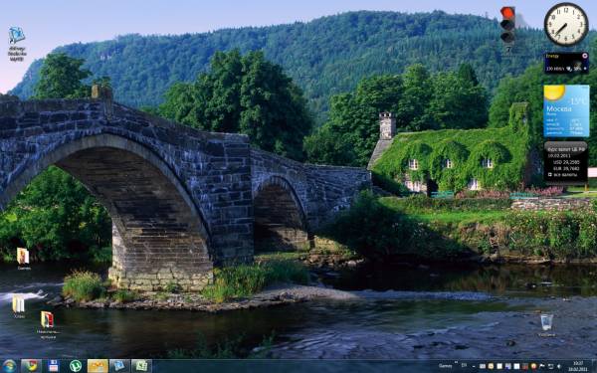Open the red book desktop shortcut
The height and width of the screenshot is (373, 597).
click(48, 324)
